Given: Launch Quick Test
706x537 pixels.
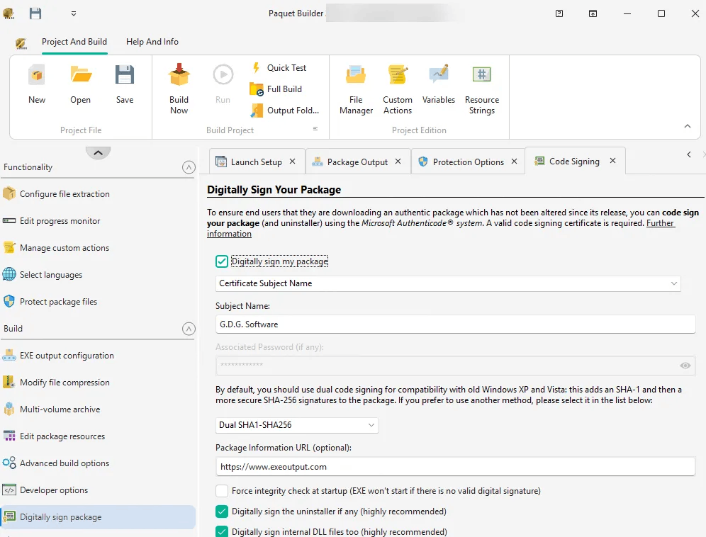Looking at the screenshot, I should (x=279, y=68).
